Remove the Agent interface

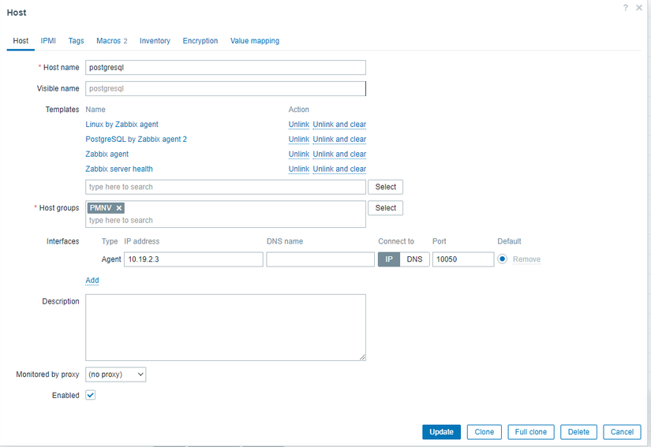[x=526, y=259]
